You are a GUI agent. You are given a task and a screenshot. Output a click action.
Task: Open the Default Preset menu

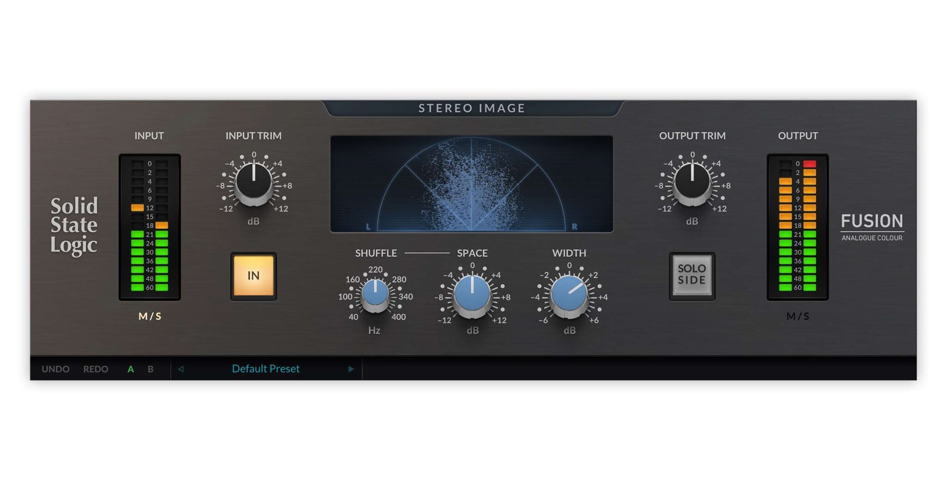click(x=266, y=369)
